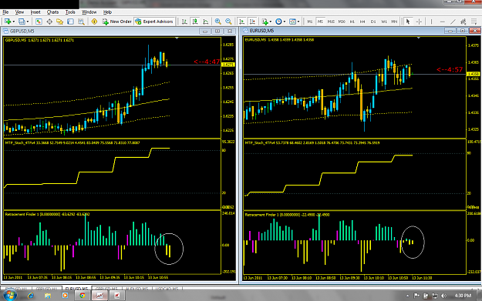Select the D1 timeframe button
Screen dimensions: 482x301
tap(373, 22)
